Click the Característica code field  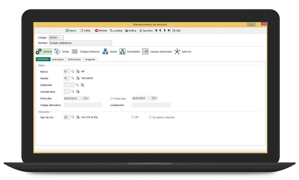pyautogui.click(x=67, y=92)
